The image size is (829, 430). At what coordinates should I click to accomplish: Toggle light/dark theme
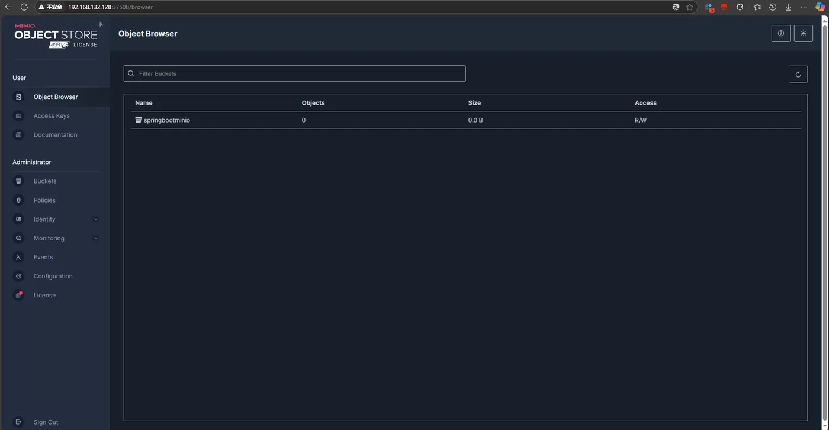pyautogui.click(x=804, y=34)
